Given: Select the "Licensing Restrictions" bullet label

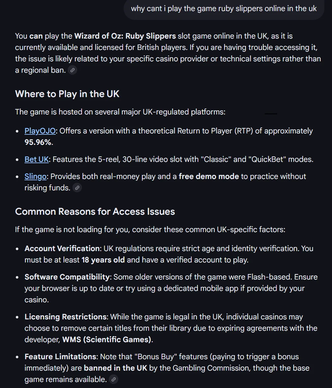Looking at the screenshot, I should click(x=65, y=317).
